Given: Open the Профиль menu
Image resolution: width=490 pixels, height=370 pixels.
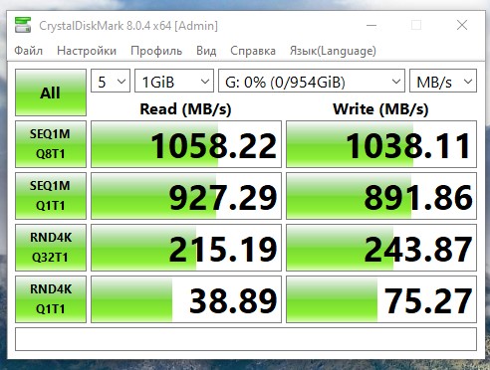Looking at the screenshot, I should tap(156, 51).
